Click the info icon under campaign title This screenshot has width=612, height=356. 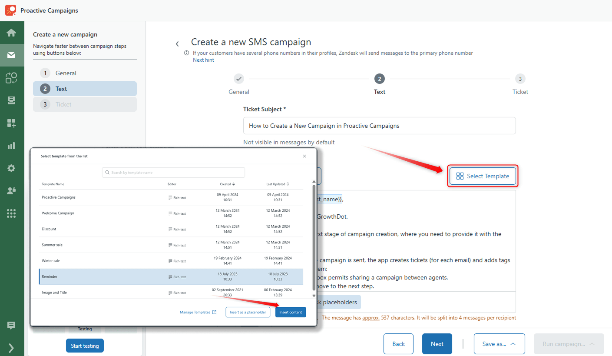187,53
